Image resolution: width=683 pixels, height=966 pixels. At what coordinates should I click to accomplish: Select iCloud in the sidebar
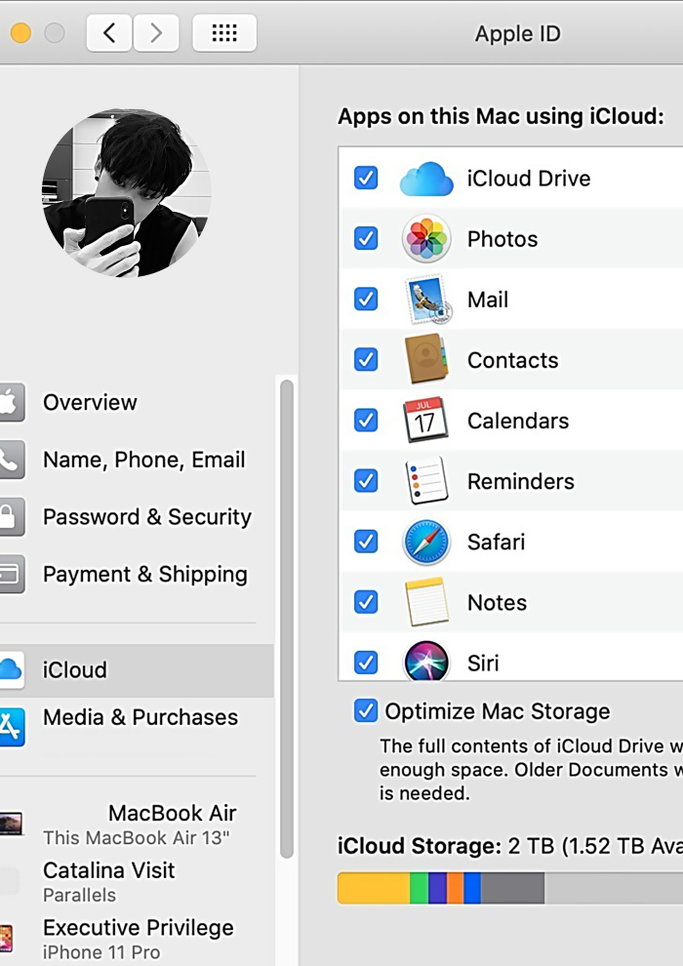coord(136,670)
